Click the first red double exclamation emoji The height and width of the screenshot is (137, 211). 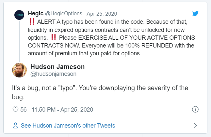click(32, 21)
